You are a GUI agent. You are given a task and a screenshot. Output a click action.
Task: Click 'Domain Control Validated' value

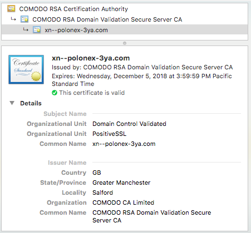(x=129, y=124)
